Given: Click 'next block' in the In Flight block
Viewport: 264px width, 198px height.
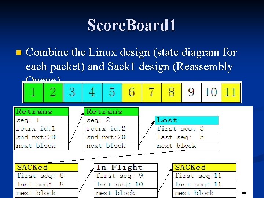Looking at the screenshot, I should pos(126,193).
